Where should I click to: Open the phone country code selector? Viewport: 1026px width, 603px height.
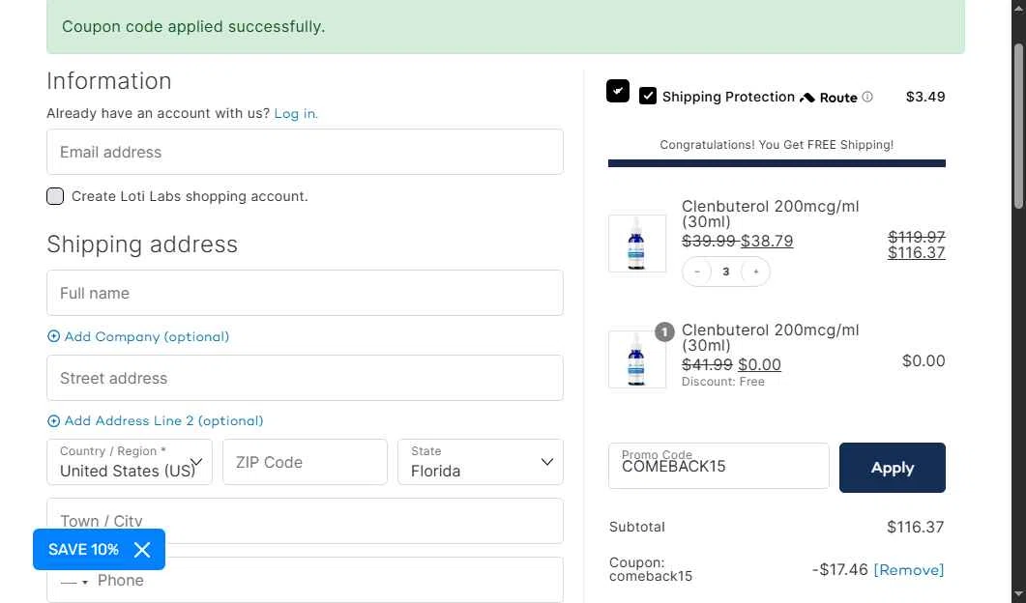(x=73, y=582)
